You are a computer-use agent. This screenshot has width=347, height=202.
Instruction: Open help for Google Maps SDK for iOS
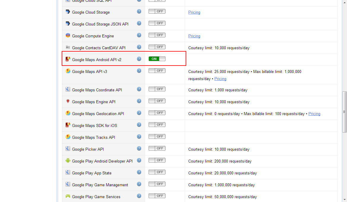139,125
